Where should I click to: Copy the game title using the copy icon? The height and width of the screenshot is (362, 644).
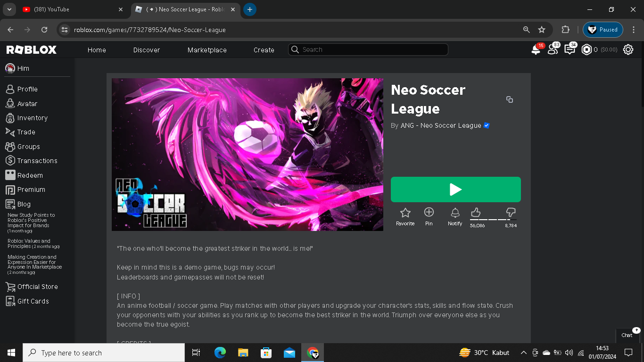(x=510, y=99)
